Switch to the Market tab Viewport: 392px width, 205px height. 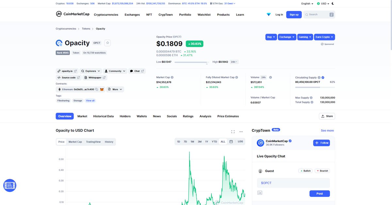[82, 116]
